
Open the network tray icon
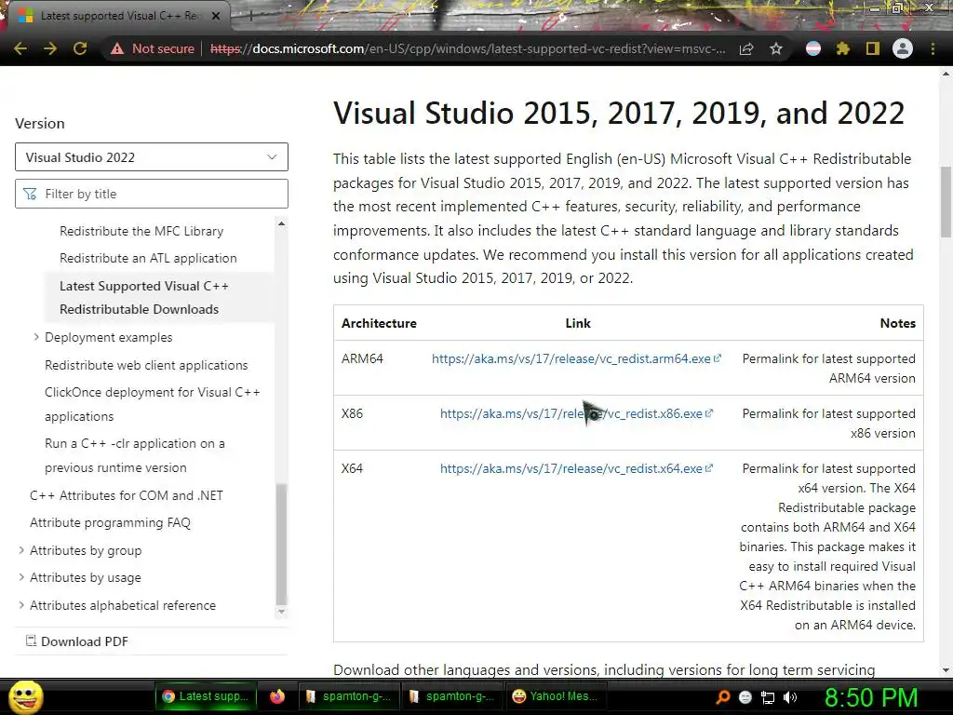(x=768, y=697)
